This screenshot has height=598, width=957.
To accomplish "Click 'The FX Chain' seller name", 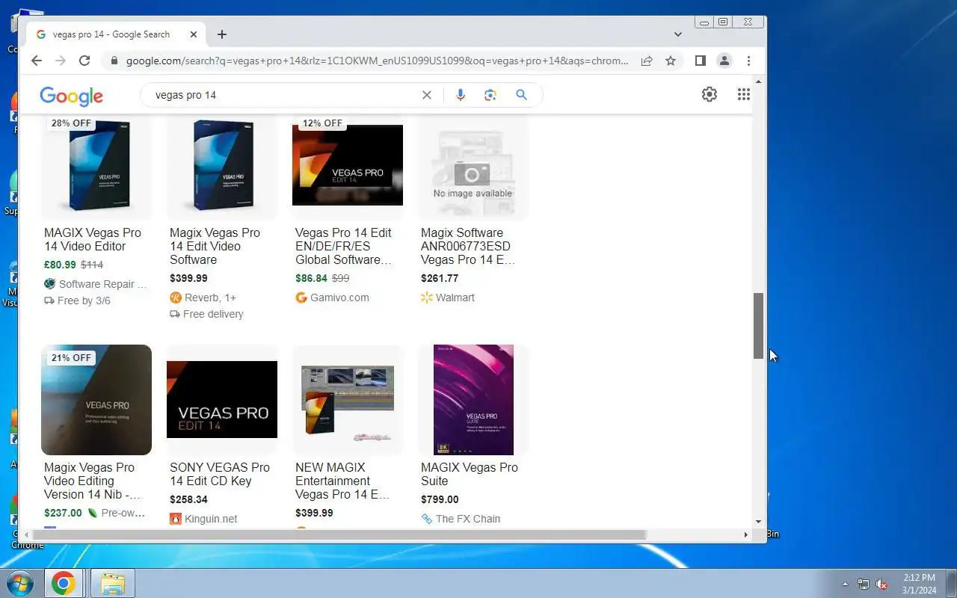I will [x=468, y=519].
